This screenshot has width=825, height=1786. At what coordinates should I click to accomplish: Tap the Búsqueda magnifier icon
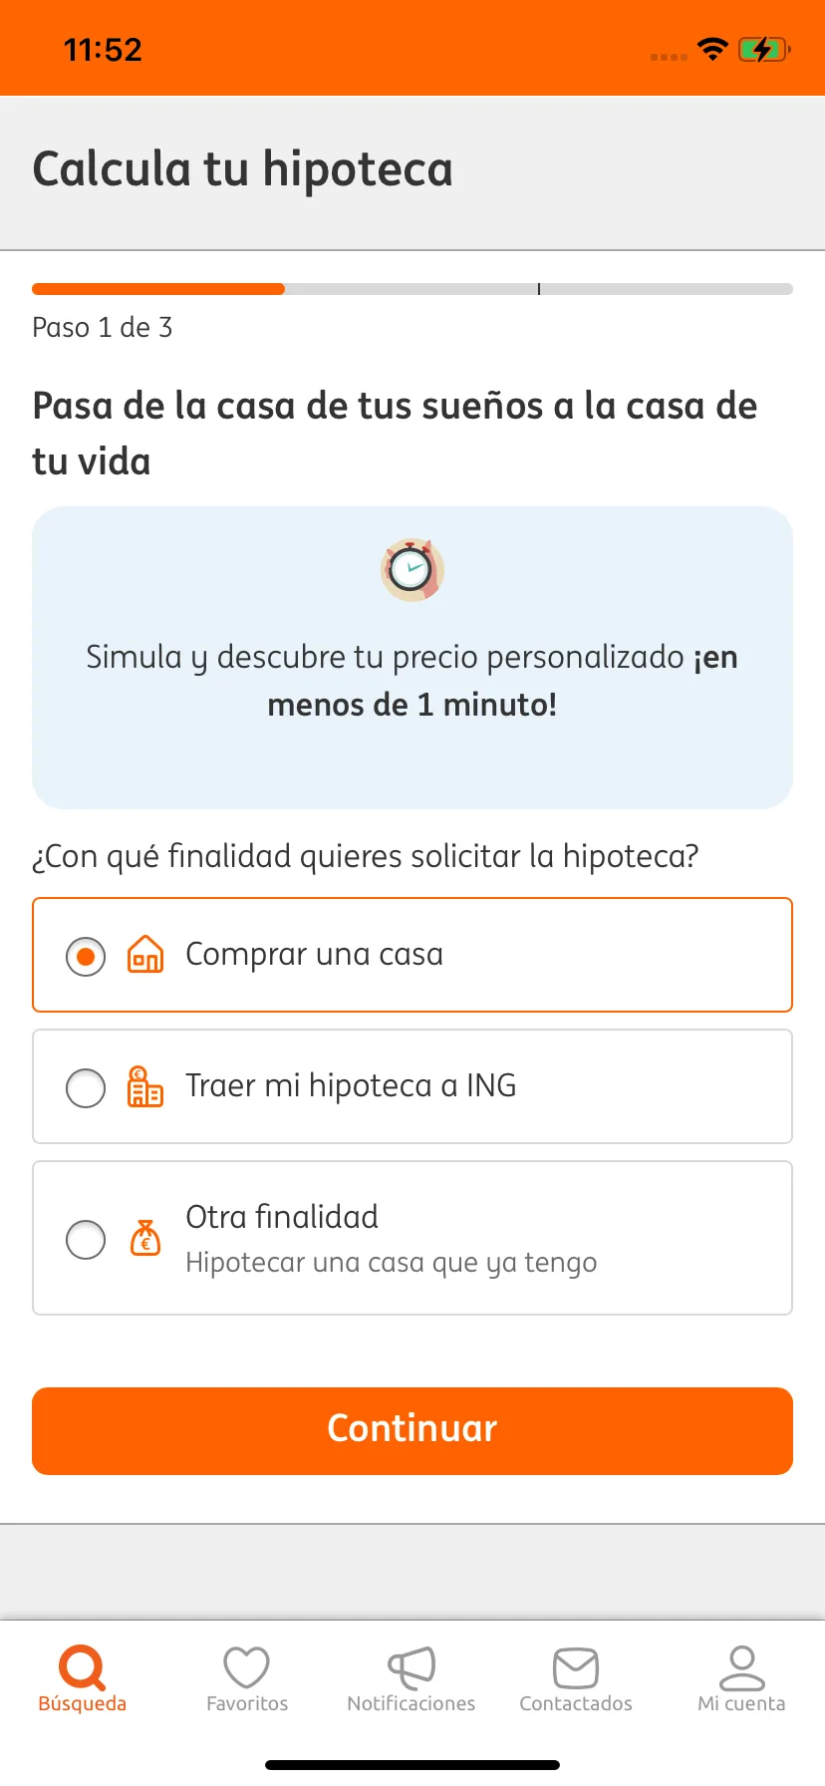click(x=82, y=1666)
